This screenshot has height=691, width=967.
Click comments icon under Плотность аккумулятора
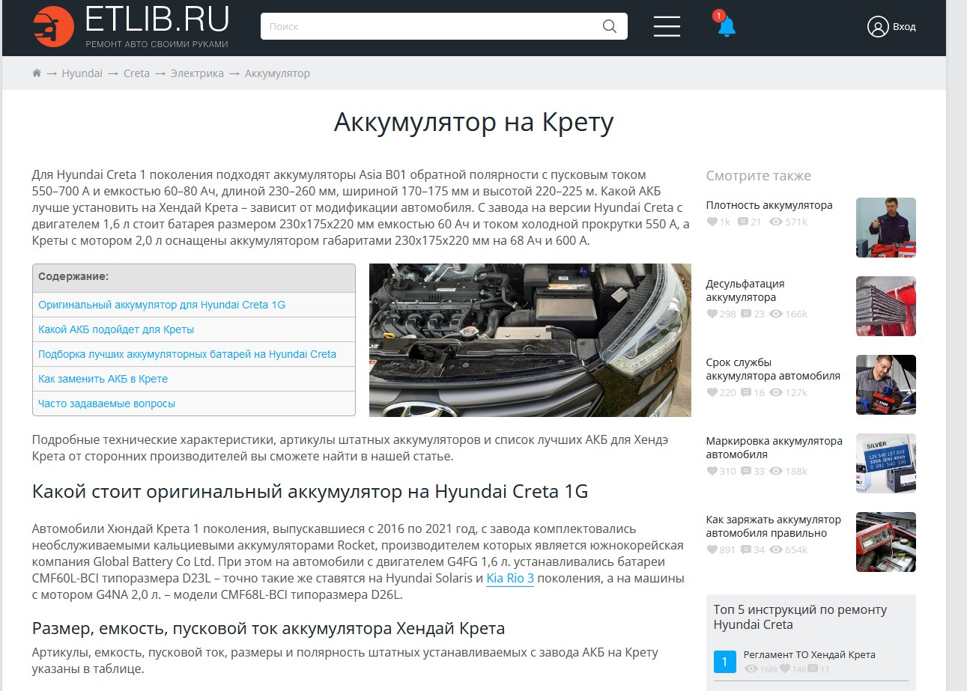point(743,222)
